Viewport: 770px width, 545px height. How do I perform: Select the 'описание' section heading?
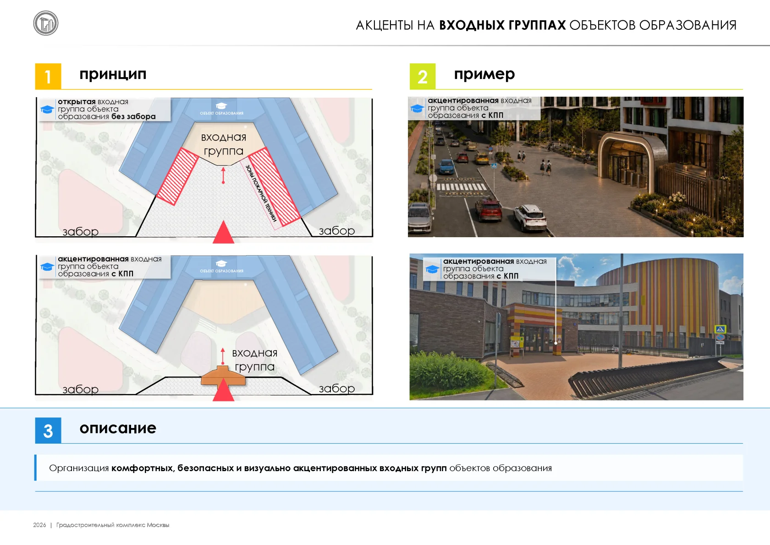coord(118,428)
